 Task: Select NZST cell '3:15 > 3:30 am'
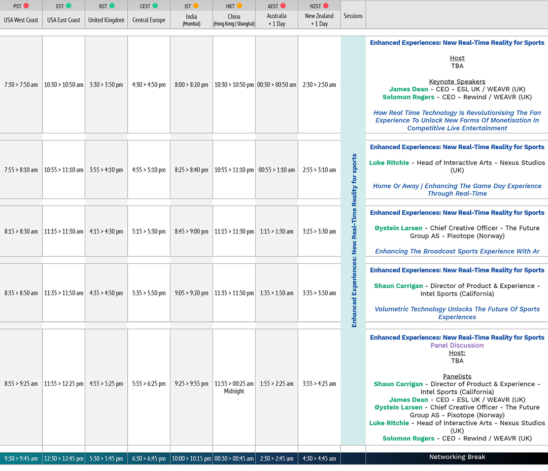tap(320, 231)
